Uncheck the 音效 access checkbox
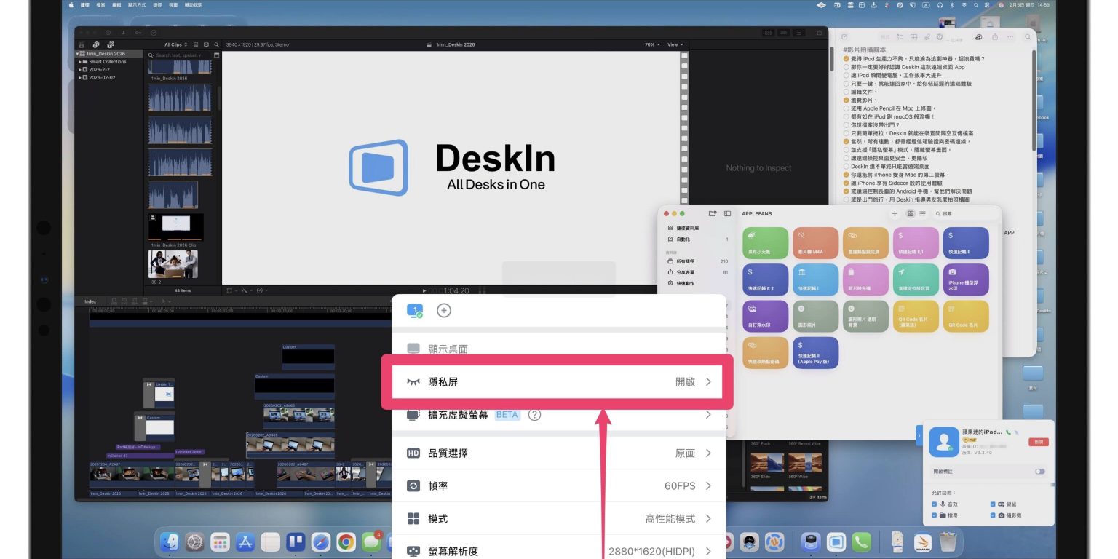1118x559 pixels. click(935, 504)
